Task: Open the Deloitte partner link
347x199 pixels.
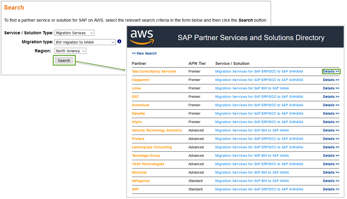Action: 138,114
